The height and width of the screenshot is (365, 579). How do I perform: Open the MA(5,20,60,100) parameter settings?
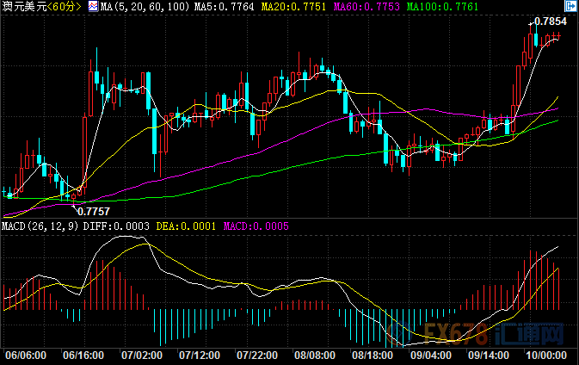(141, 7)
